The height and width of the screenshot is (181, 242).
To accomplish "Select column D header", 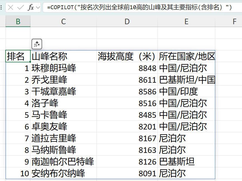I will 127,21.
